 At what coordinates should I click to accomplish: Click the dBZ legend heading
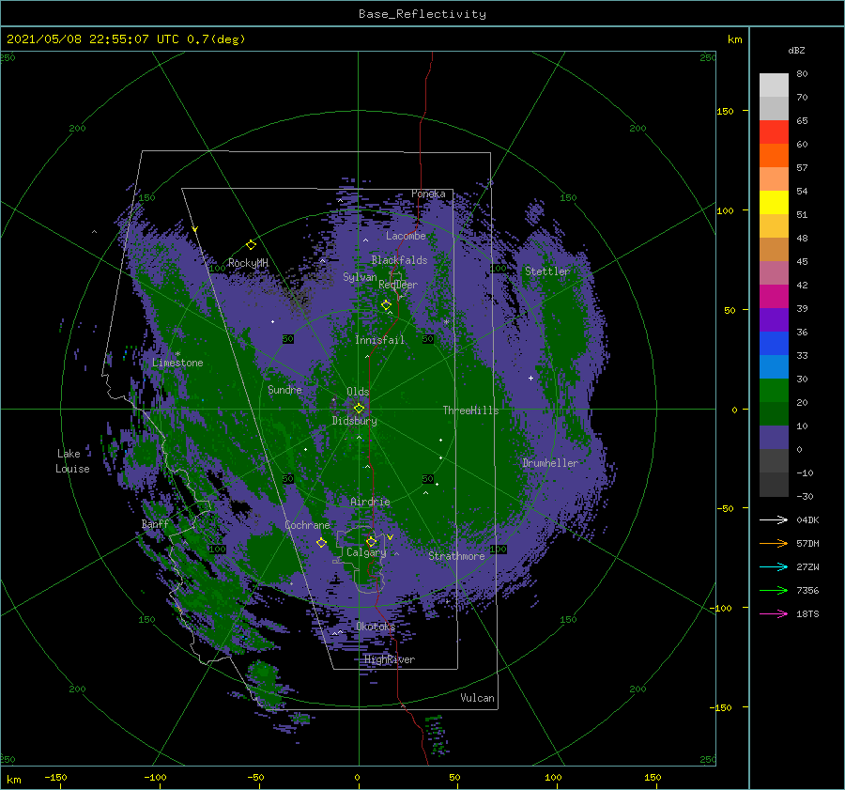[x=796, y=51]
